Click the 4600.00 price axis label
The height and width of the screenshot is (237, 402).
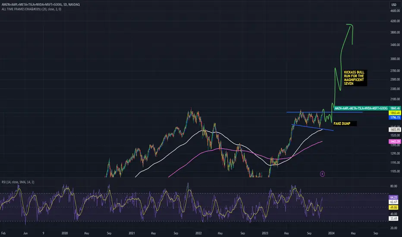tap(395, 11)
